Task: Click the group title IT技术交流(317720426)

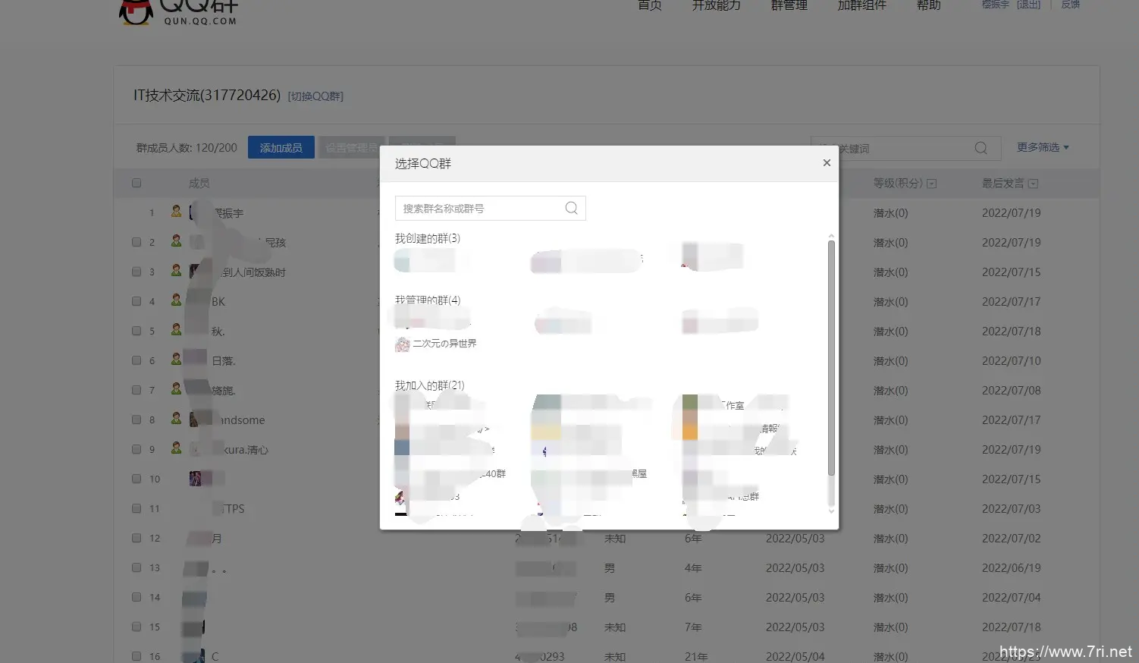Action: pos(207,96)
